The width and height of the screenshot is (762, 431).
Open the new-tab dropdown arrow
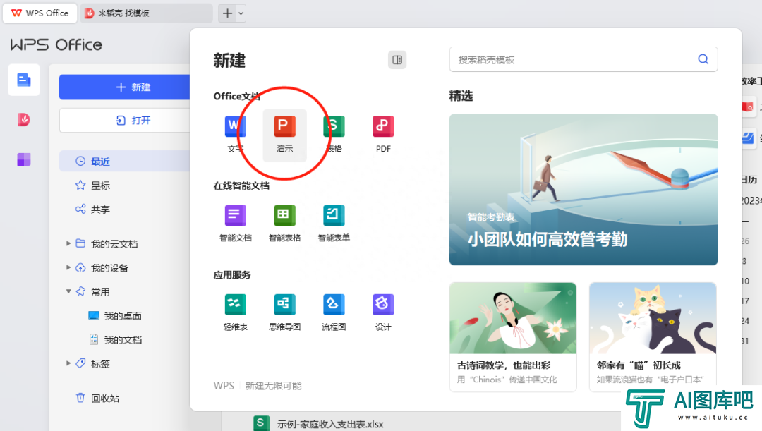241,13
